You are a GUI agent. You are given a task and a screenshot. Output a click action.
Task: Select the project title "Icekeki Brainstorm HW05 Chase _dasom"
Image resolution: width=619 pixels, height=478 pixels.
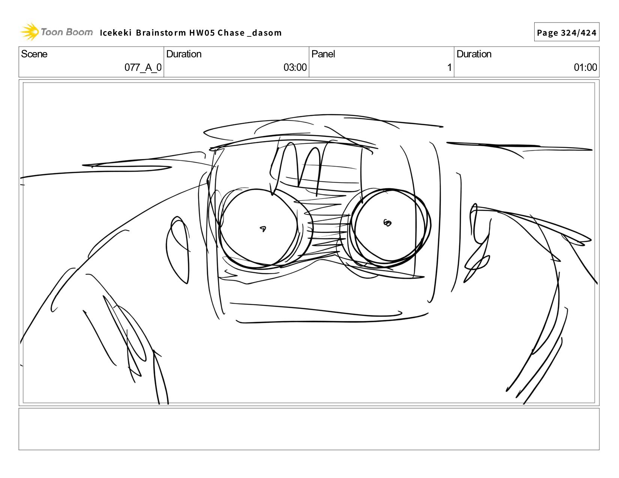(191, 33)
